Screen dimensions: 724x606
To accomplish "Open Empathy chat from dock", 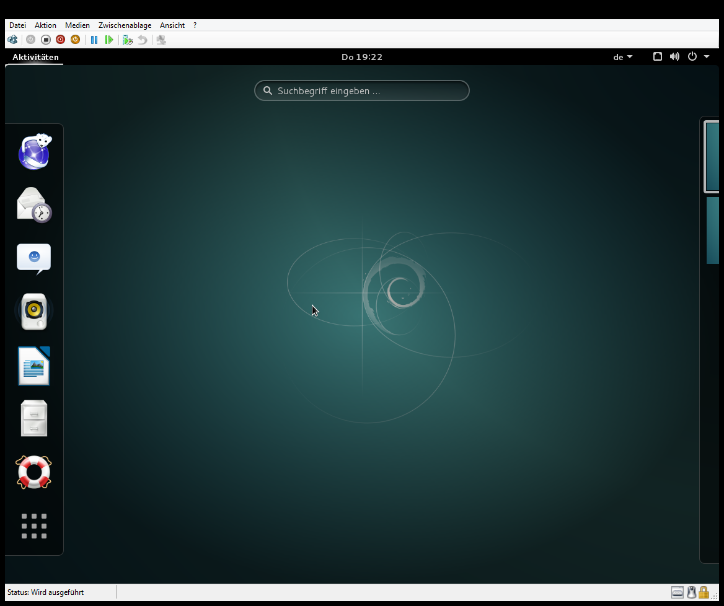I will (33, 258).
